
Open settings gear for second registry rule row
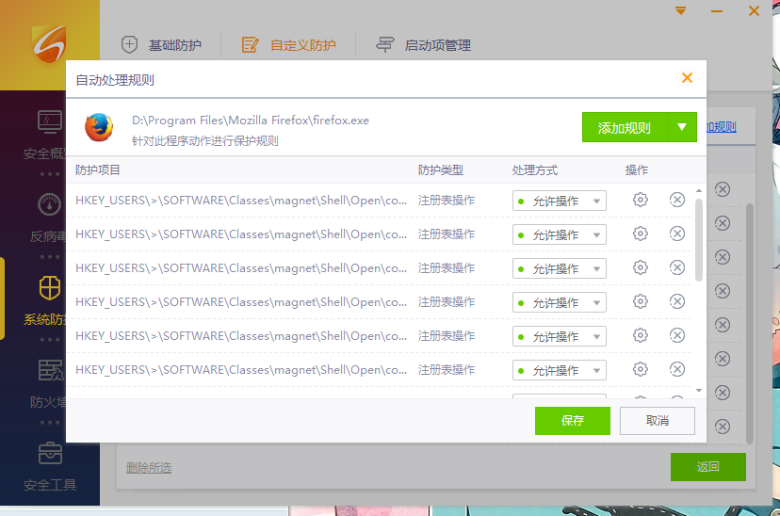pos(641,234)
